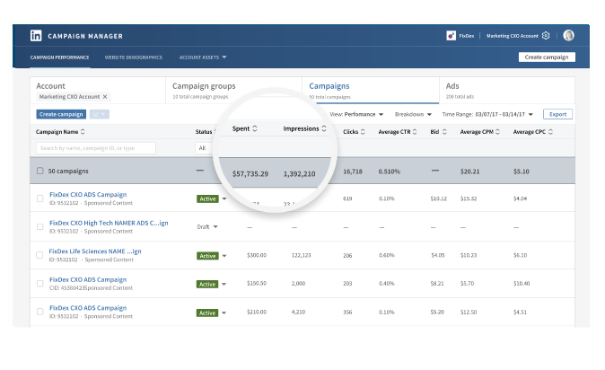Click the LinkedIn logo icon
Image resolution: width=605 pixels, height=370 pixels.
[36, 36]
